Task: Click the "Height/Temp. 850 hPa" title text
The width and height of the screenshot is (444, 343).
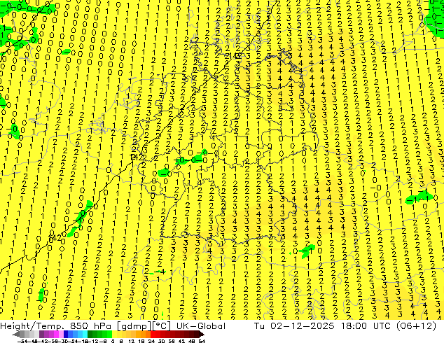Action: [x=55, y=326]
